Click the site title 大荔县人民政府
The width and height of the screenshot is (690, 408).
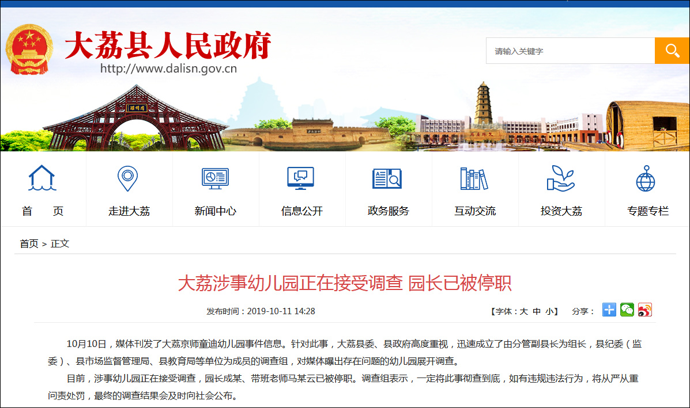click(168, 45)
